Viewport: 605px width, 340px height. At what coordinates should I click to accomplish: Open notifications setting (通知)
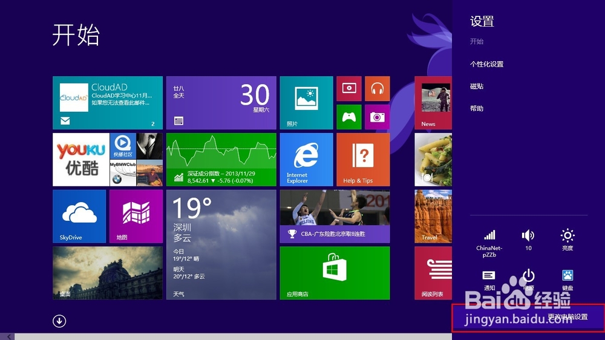489,280
